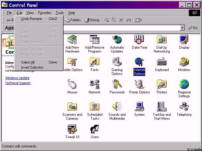Click the Back toolbar button

(x=10, y=20)
